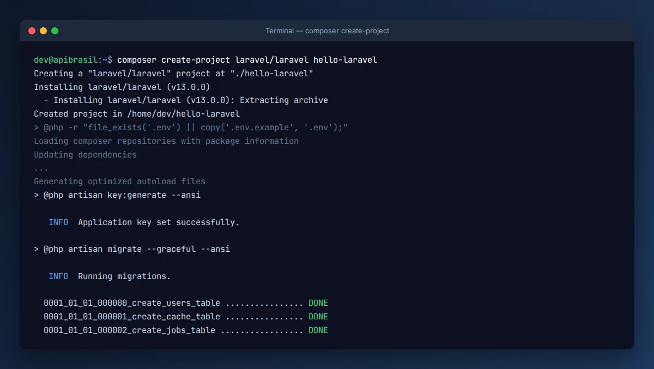This screenshot has height=369, width=654.
Task: Click the '@php -r "file_exists' script line
Action: coord(191,128)
